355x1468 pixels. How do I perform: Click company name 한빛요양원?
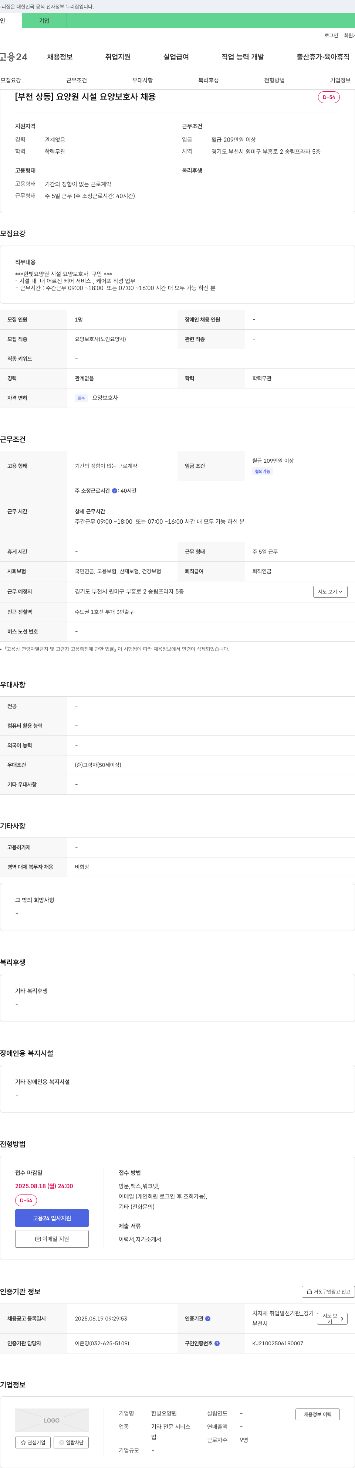tap(163, 1413)
